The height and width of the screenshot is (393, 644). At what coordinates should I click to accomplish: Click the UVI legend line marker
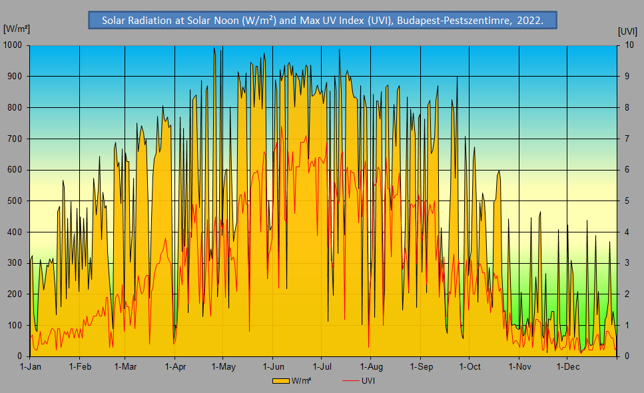[349, 381]
